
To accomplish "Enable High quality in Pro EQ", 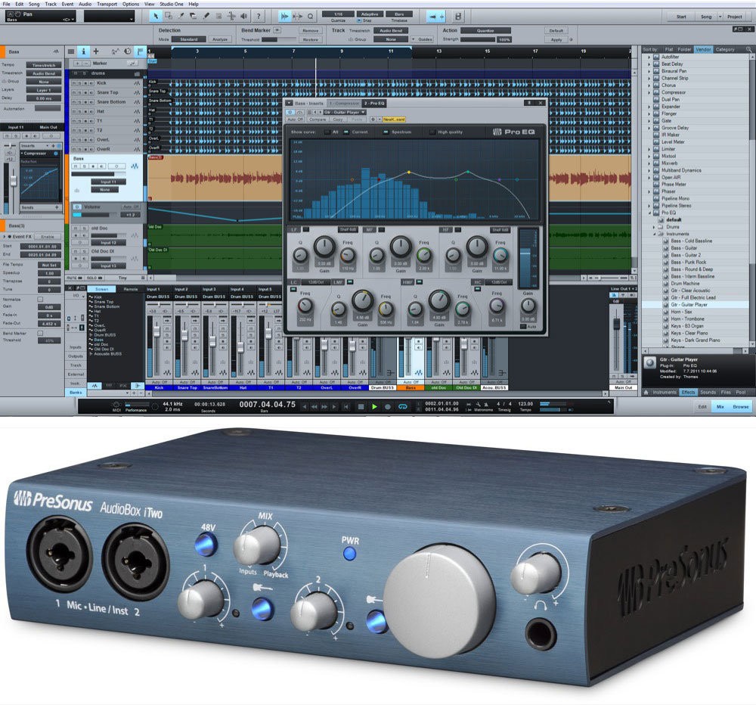I will pyautogui.click(x=431, y=132).
